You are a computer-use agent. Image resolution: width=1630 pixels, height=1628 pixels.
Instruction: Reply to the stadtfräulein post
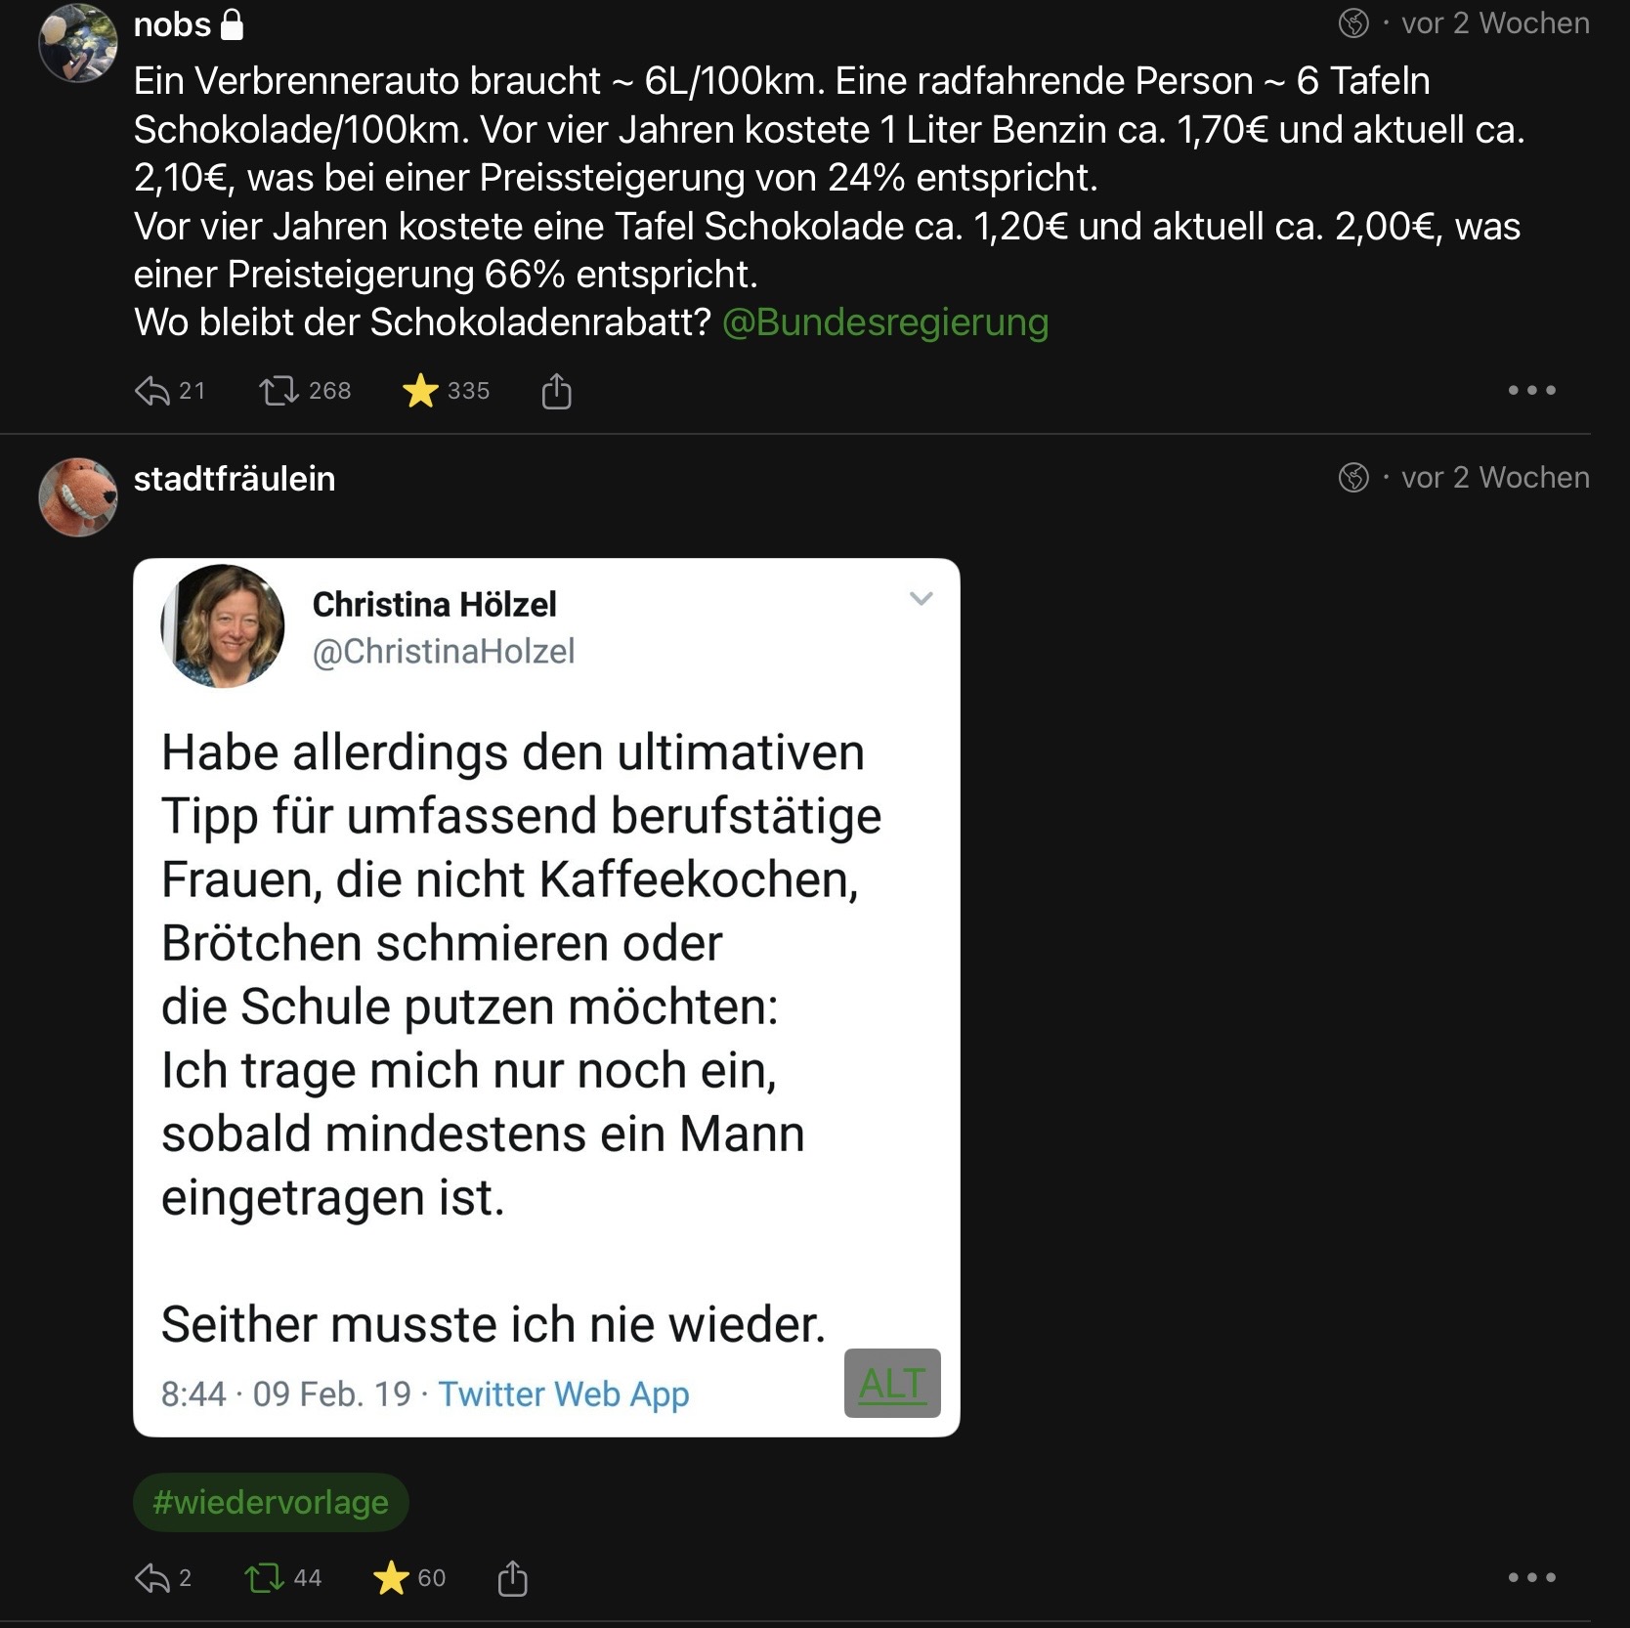click(x=153, y=1578)
